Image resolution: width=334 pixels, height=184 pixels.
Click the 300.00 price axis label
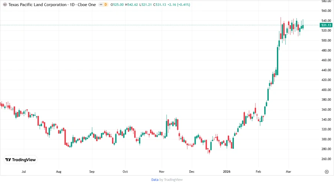(326, 139)
